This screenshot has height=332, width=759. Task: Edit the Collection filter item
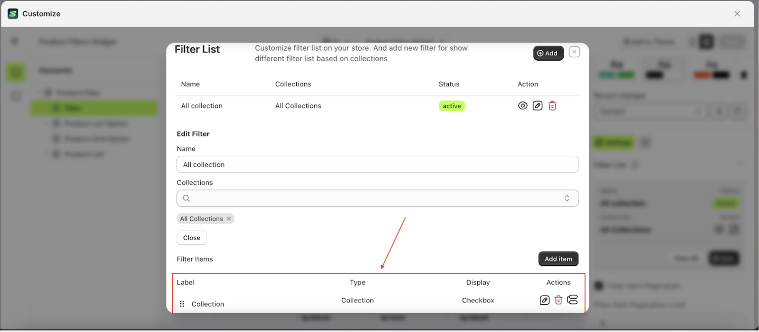coord(544,300)
